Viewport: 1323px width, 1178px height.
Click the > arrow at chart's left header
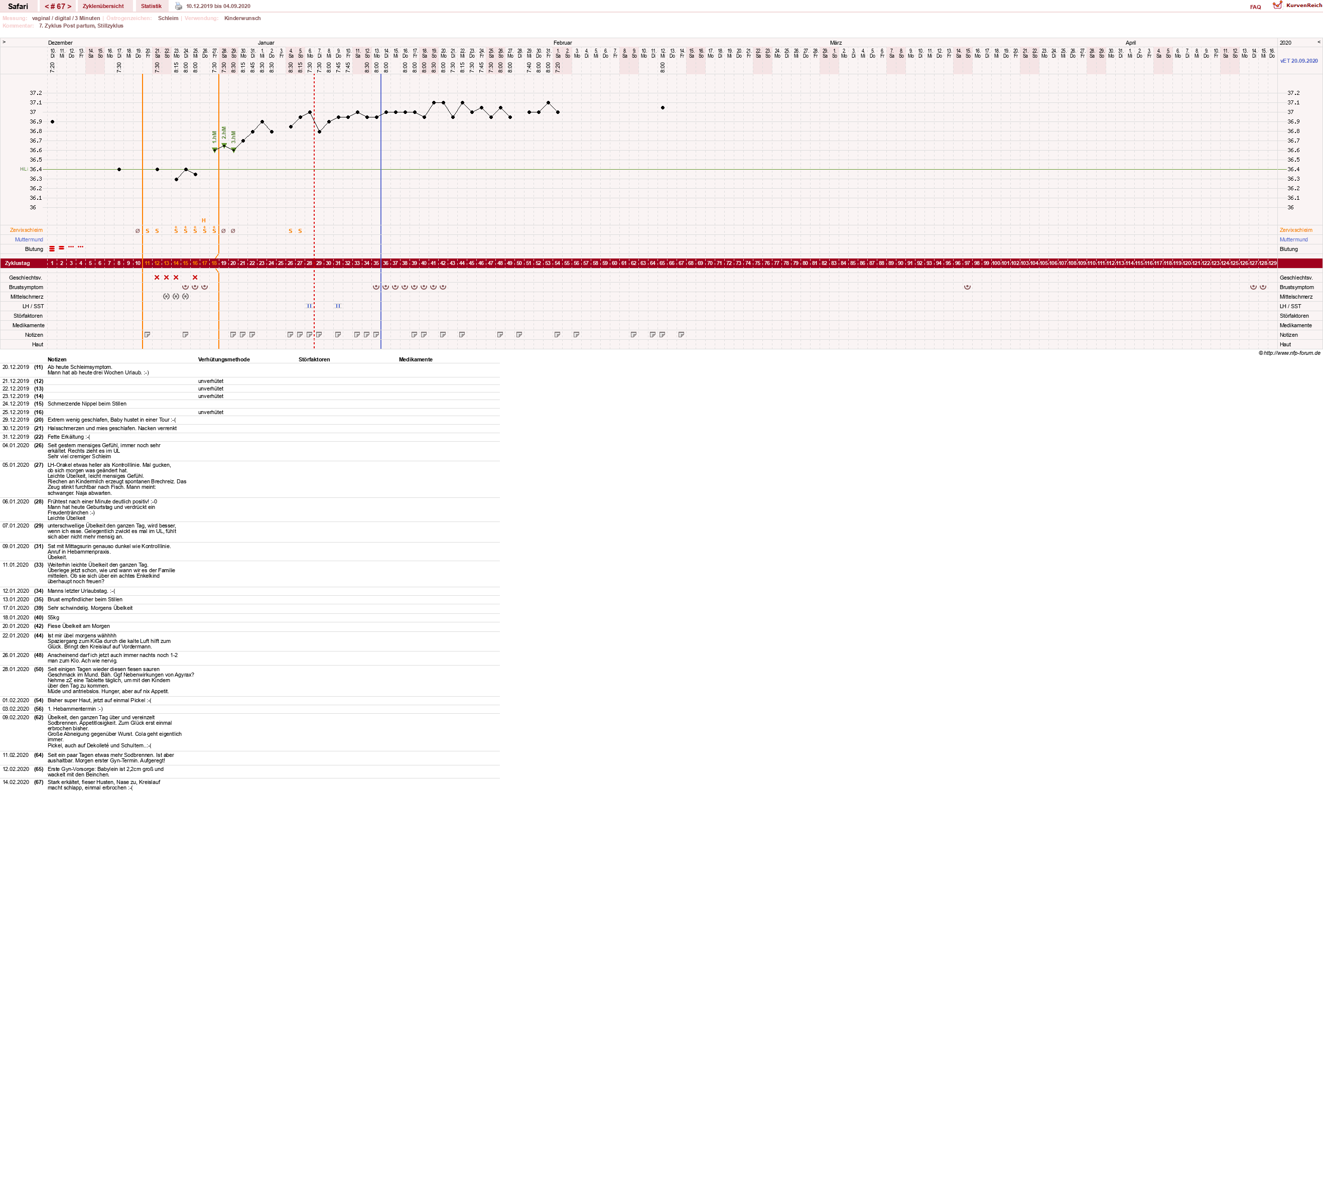click(x=4, y=42)
